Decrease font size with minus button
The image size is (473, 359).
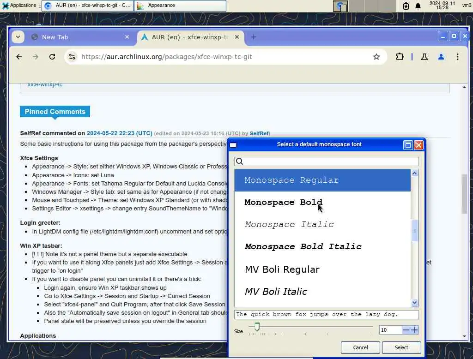[x=406, y=330]
